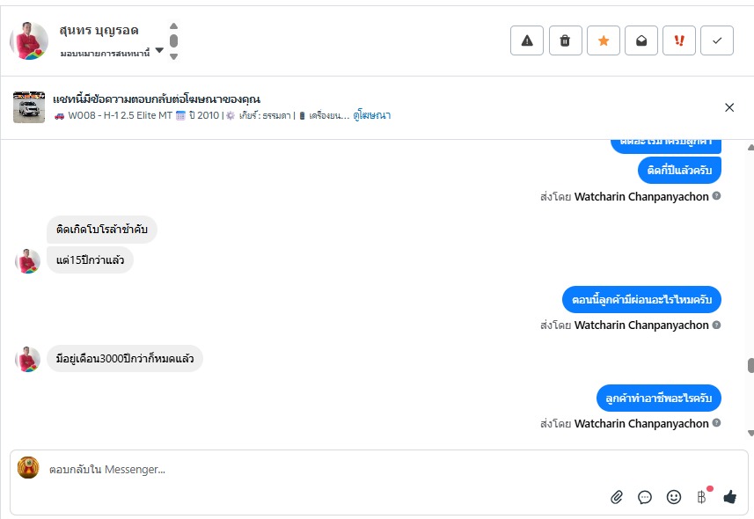Move conversation to trash with bin icon
The height and width of the screenshot is (519, 754).
565,40
